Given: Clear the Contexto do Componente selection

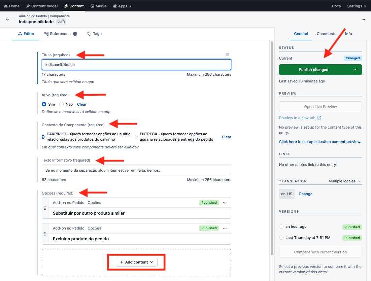Looking at the screenshot, I should pos(227,137).
